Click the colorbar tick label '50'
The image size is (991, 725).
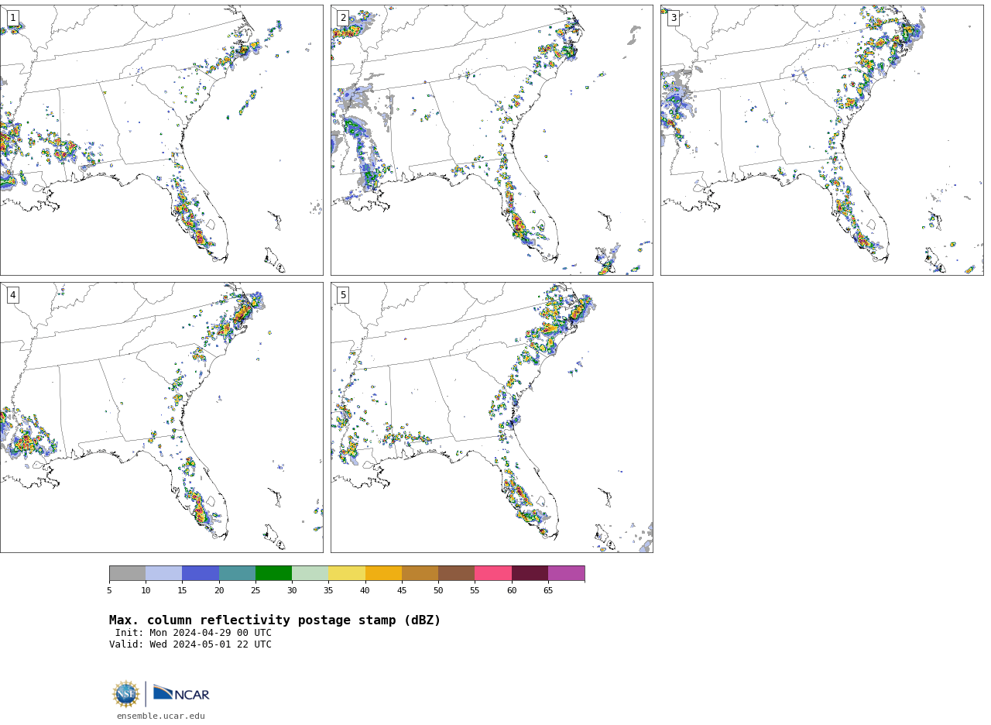click(438, 591)
